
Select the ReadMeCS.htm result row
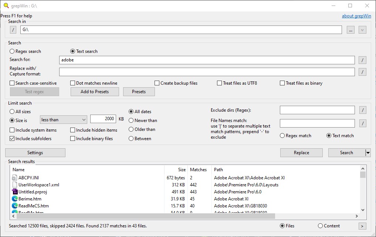point(185,206)
